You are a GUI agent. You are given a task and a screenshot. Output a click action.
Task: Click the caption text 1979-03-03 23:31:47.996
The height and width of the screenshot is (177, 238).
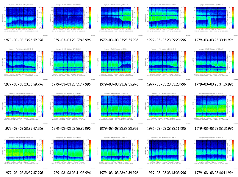point(71,84)
